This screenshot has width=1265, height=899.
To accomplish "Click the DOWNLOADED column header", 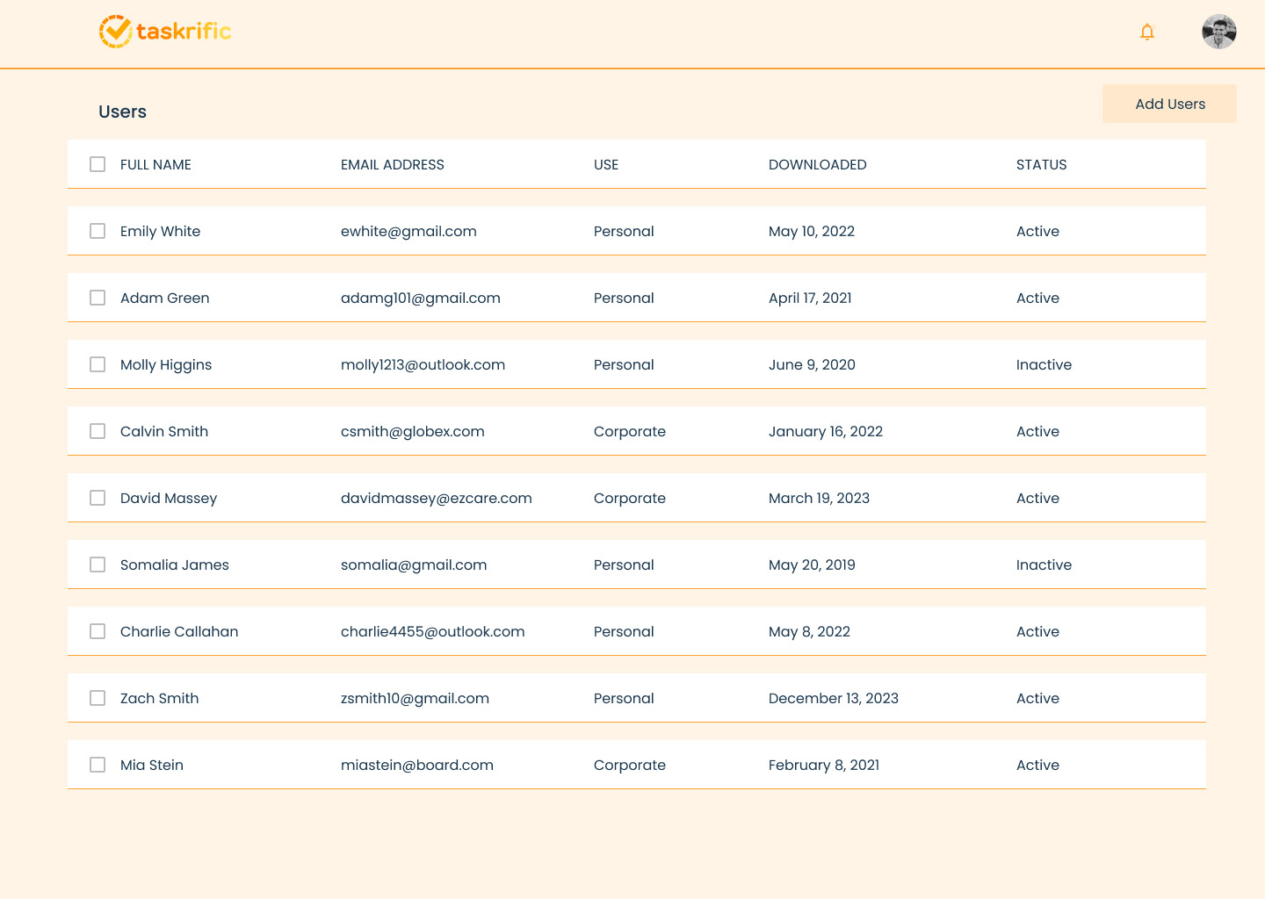I will pos(817,164).
